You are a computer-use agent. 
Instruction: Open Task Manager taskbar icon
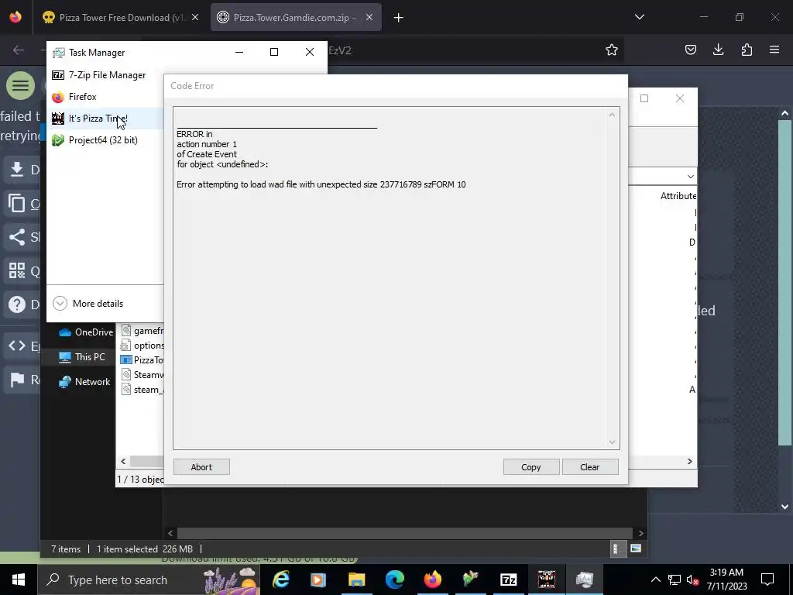[x=584, y=580]
